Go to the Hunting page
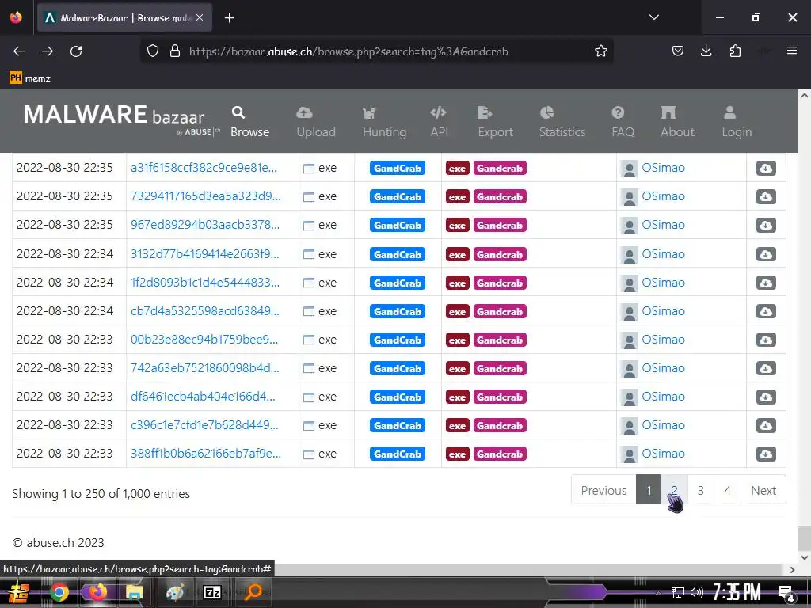The height and width of the screenshot is (608, 811). pos(384,122)
